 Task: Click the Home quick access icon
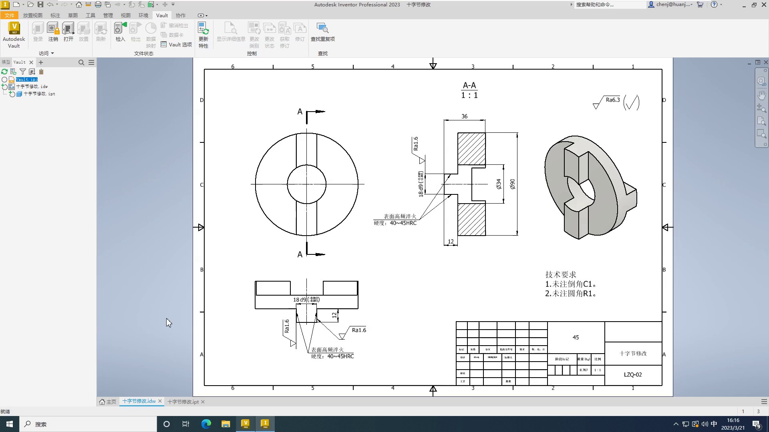click(79, 4)
